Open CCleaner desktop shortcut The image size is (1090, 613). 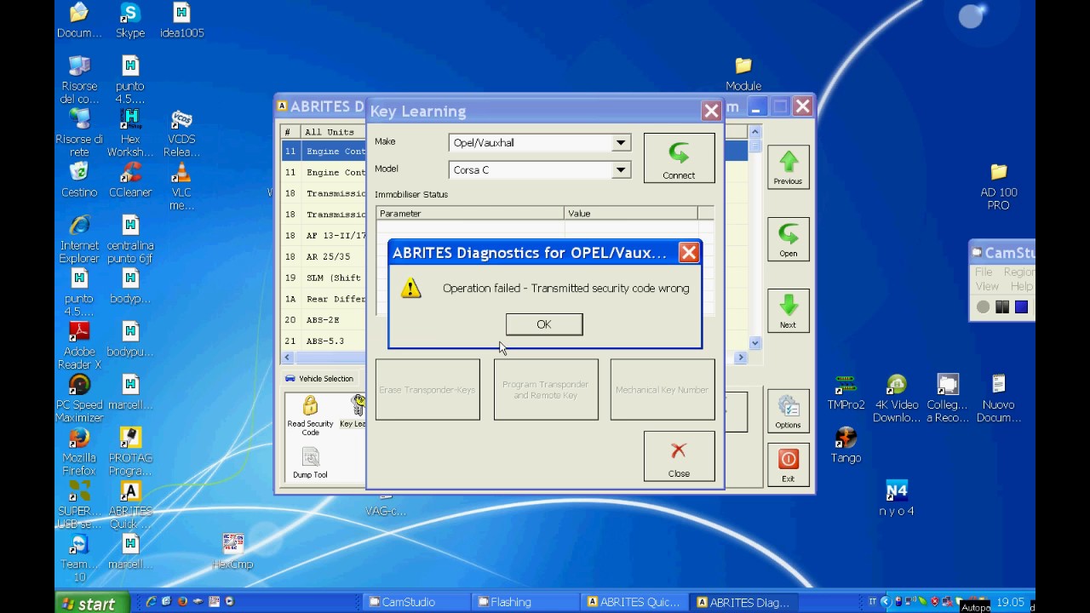[130, 180]
